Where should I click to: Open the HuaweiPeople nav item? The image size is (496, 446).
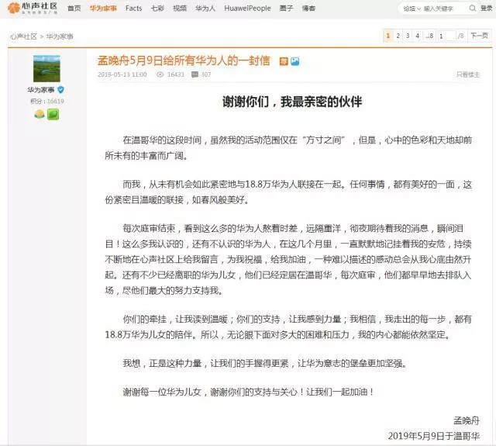[x=247, y=9]
